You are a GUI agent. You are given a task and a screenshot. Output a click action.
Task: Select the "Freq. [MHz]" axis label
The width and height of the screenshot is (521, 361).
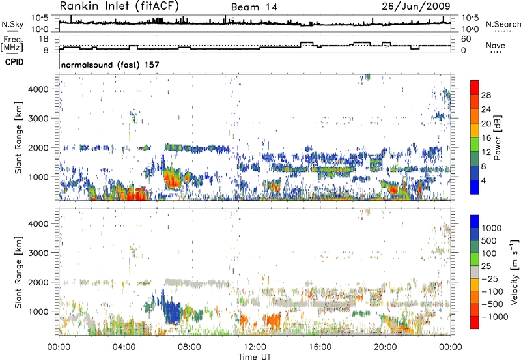(x=12, y=44)
